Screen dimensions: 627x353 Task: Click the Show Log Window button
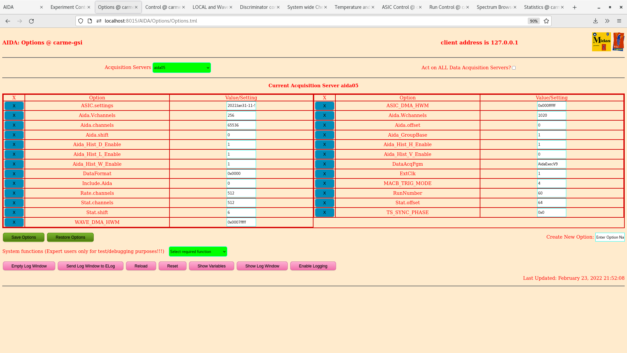pos(262,266)
